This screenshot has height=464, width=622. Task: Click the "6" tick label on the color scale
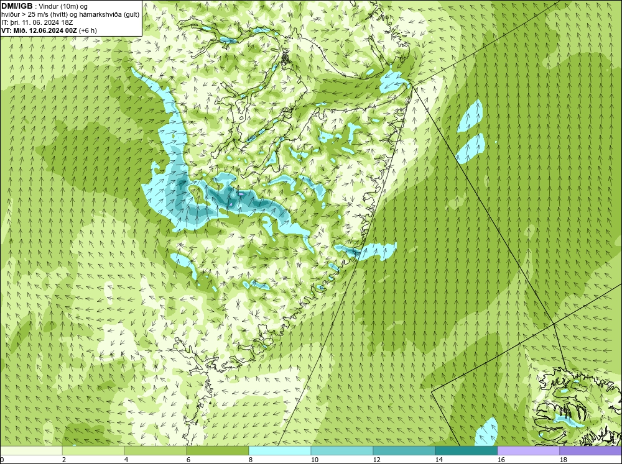click(189, 460)
